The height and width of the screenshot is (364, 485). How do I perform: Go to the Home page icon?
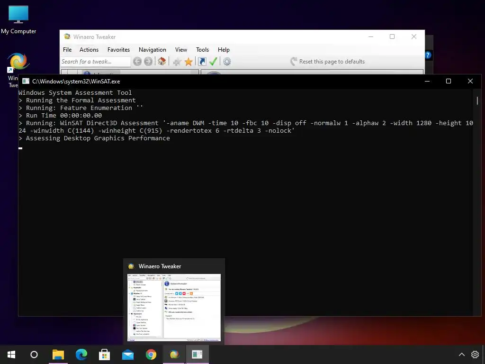point(162,61)
